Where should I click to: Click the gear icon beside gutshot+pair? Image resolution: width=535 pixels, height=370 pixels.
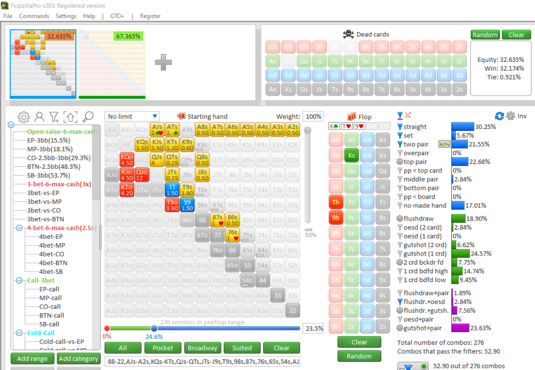pos(400,328)
